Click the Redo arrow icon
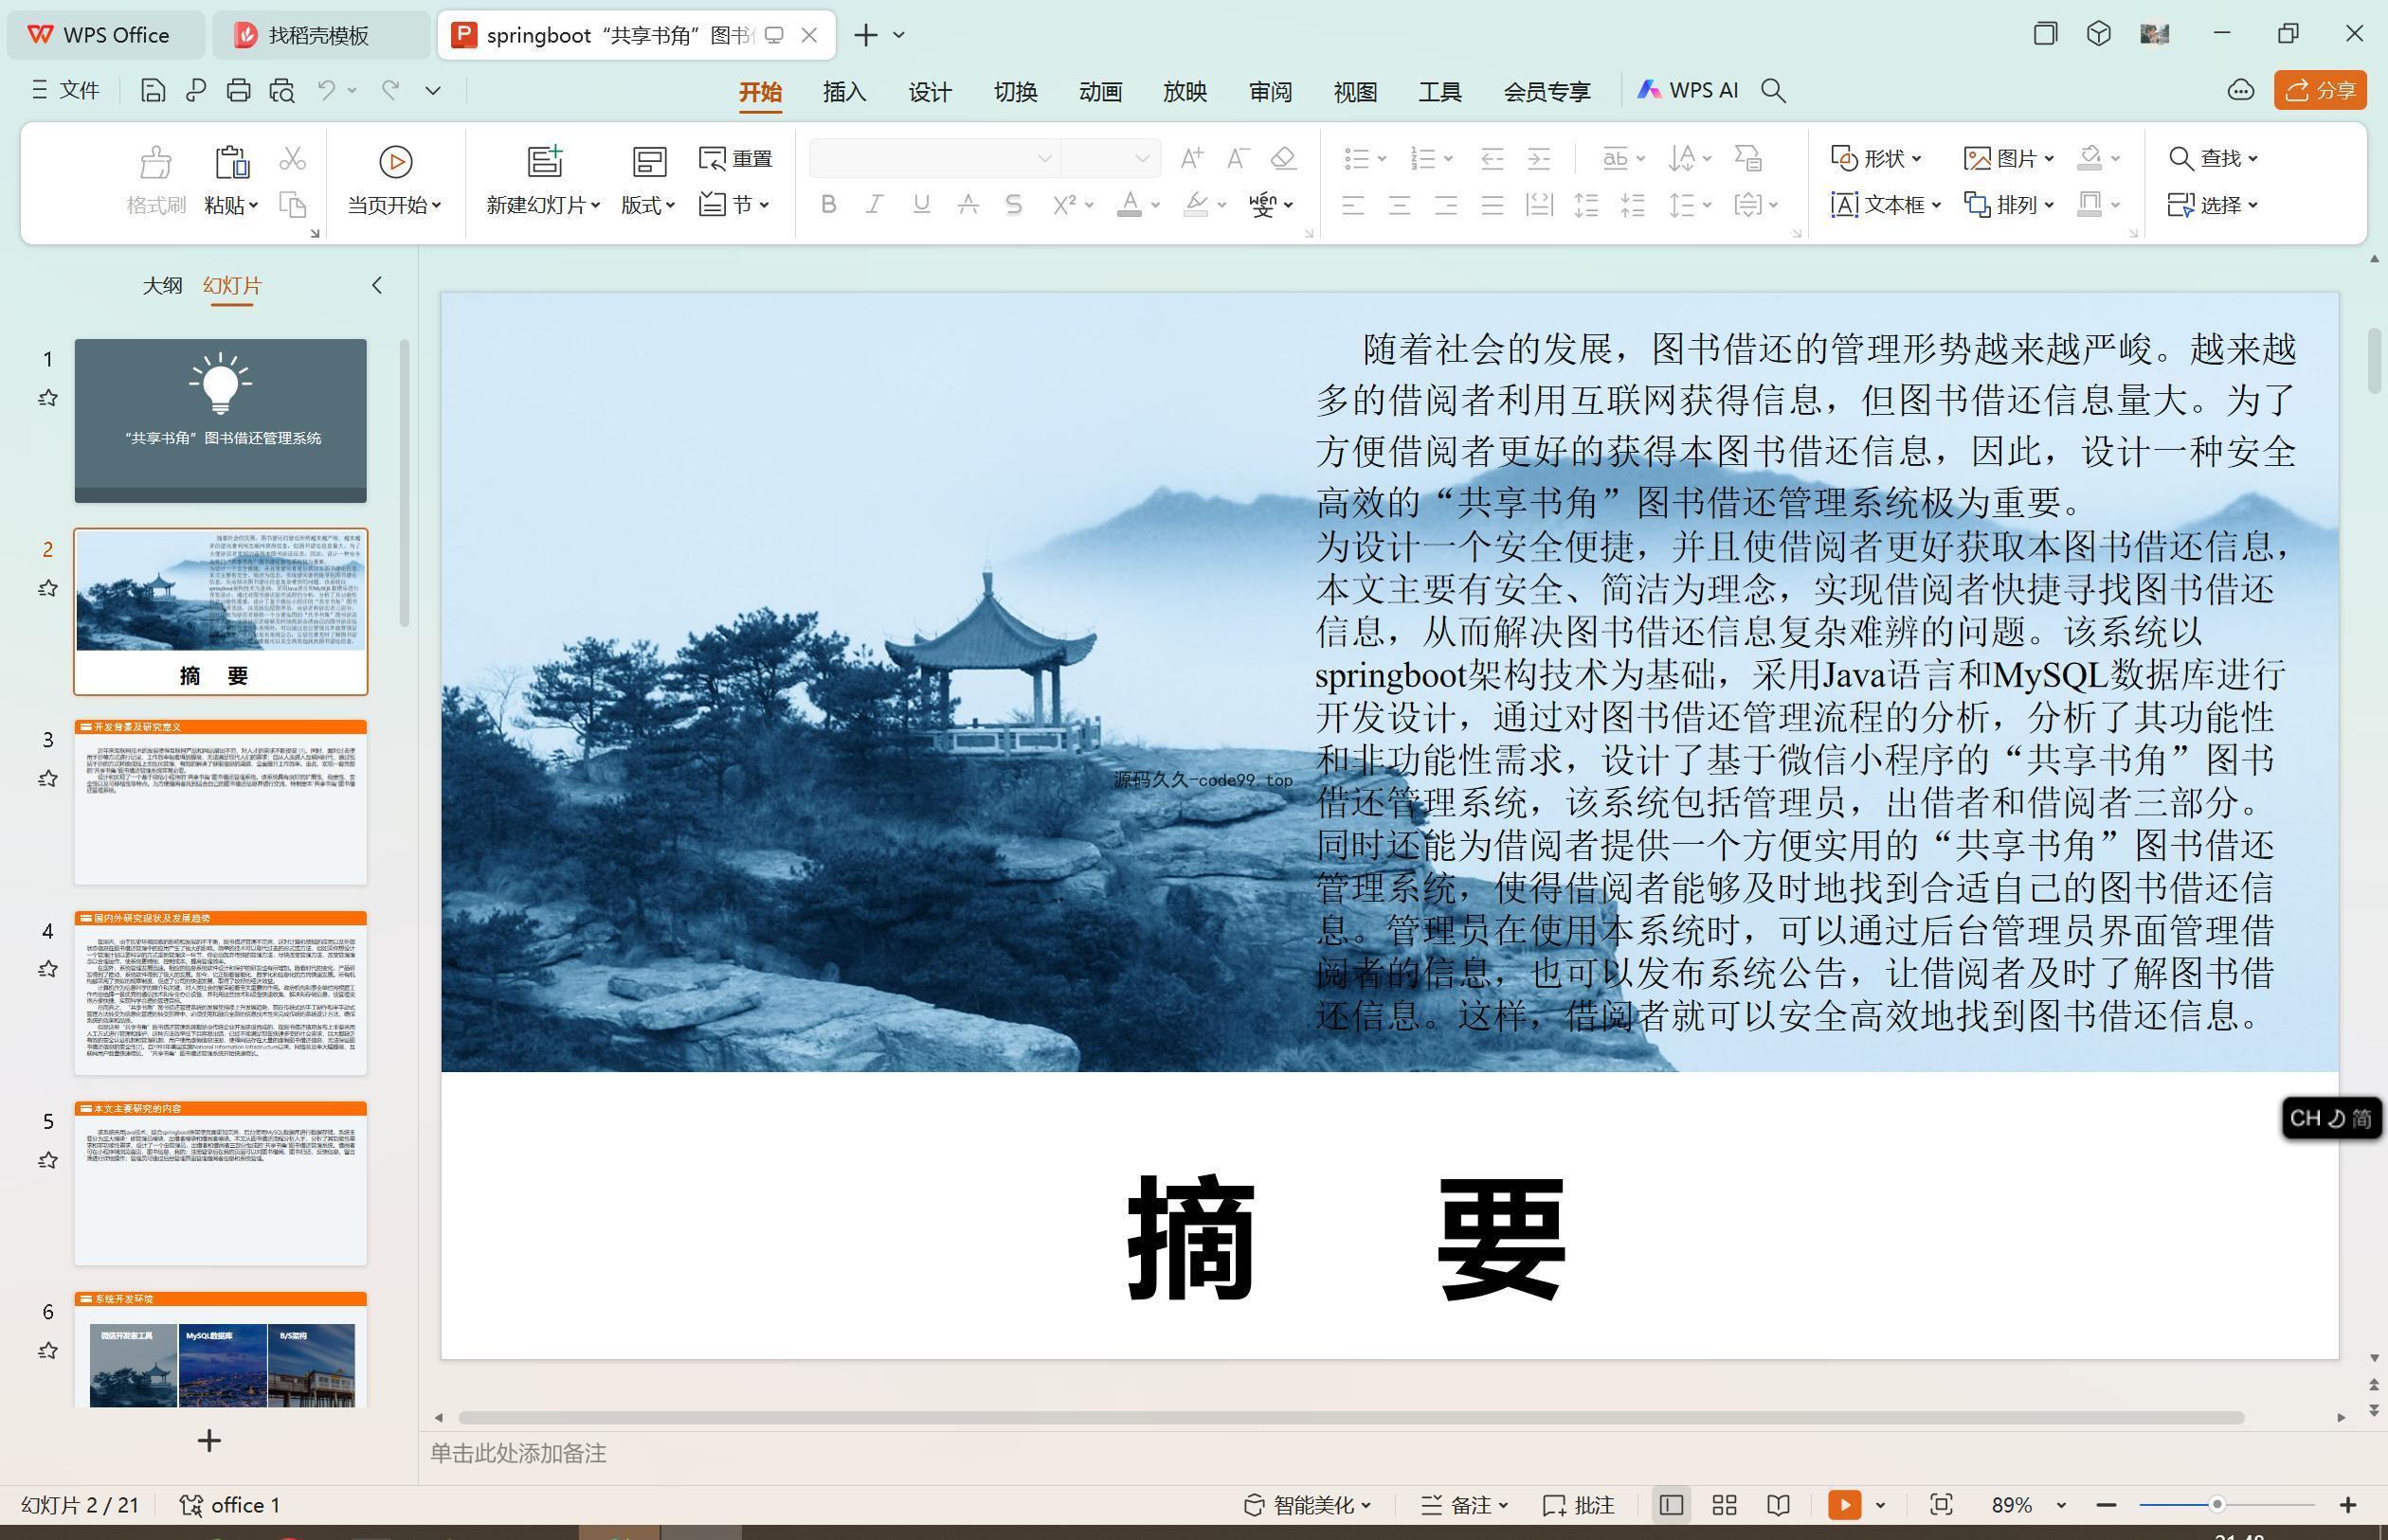This screenshot has height=1540, width=2388. (x=390, y=90)
